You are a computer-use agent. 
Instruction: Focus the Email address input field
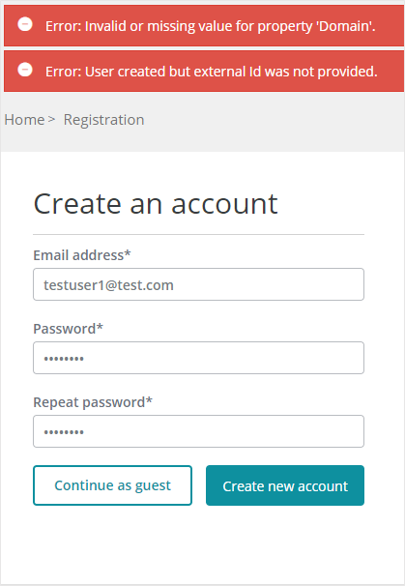point(198,284)
